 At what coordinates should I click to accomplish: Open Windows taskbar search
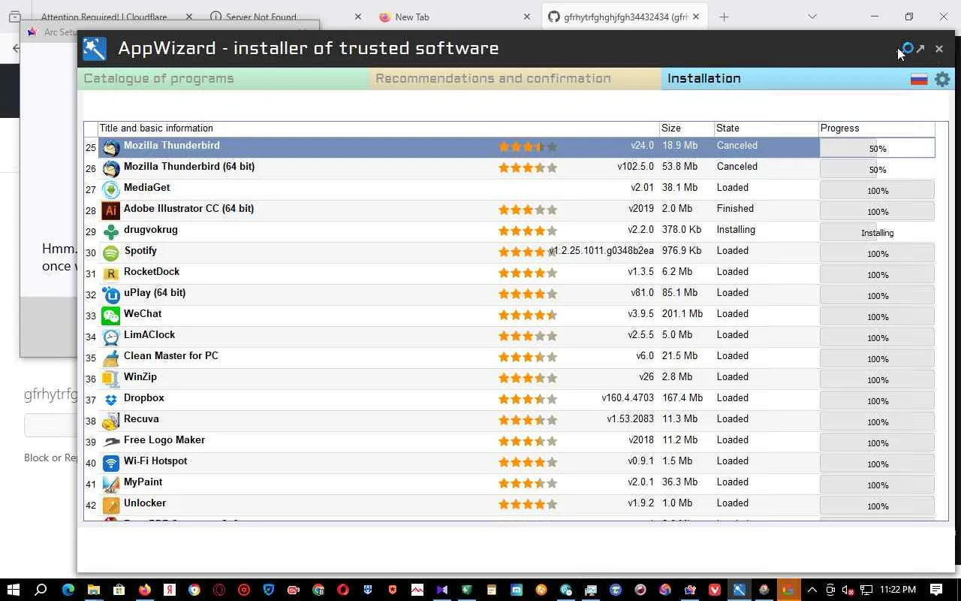pos(41,590)
